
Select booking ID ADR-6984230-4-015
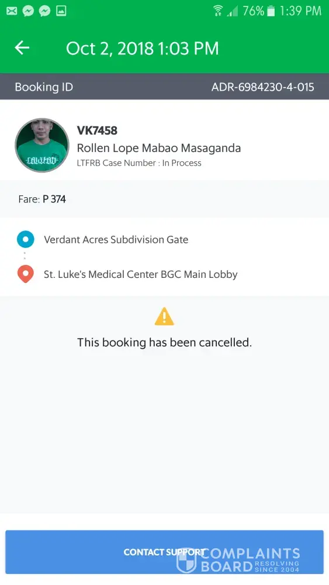pos(263,87)
